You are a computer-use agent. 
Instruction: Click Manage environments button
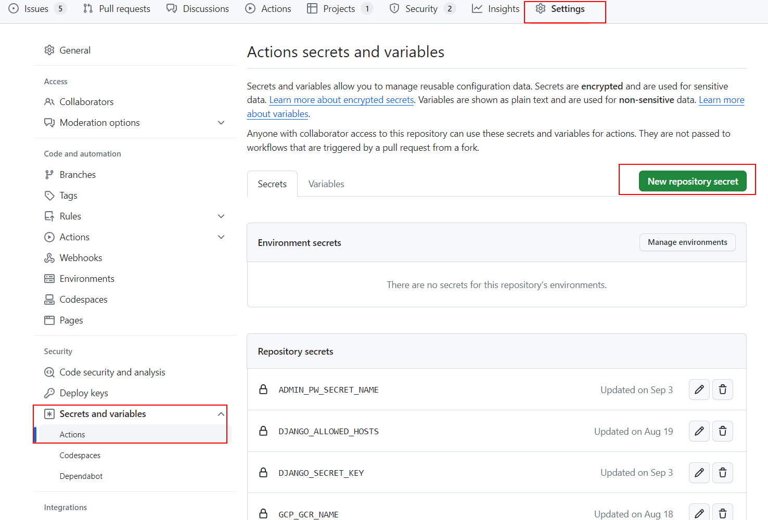tap(687, 242)
